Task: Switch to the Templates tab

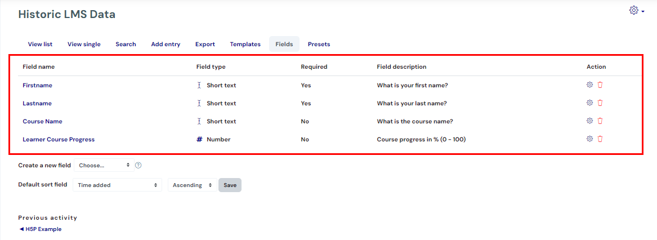Action: click(x=245, y=44)
